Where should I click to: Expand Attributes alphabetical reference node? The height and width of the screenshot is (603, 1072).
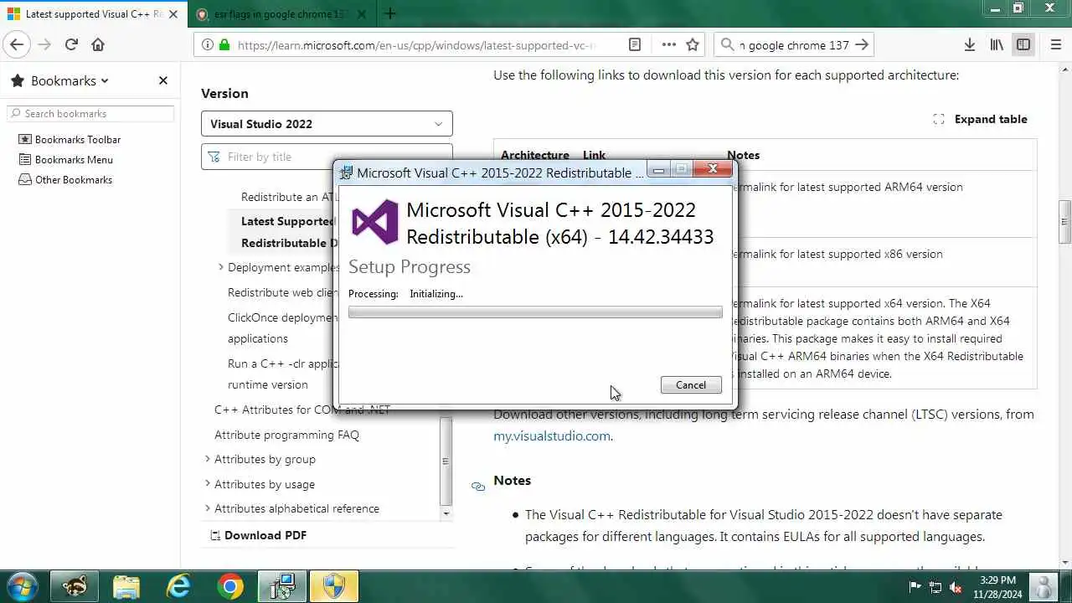[x=208, y=508]
